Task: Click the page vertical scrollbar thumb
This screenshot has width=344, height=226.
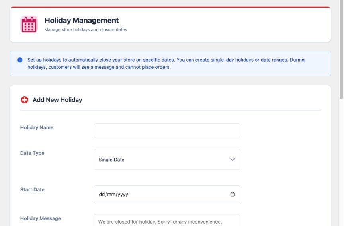Action: (341, 49)
